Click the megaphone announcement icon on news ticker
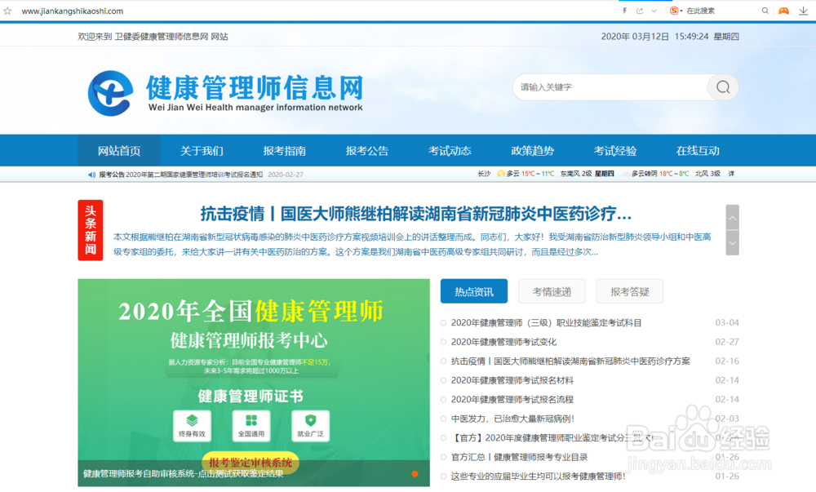 tap(92, 173)
